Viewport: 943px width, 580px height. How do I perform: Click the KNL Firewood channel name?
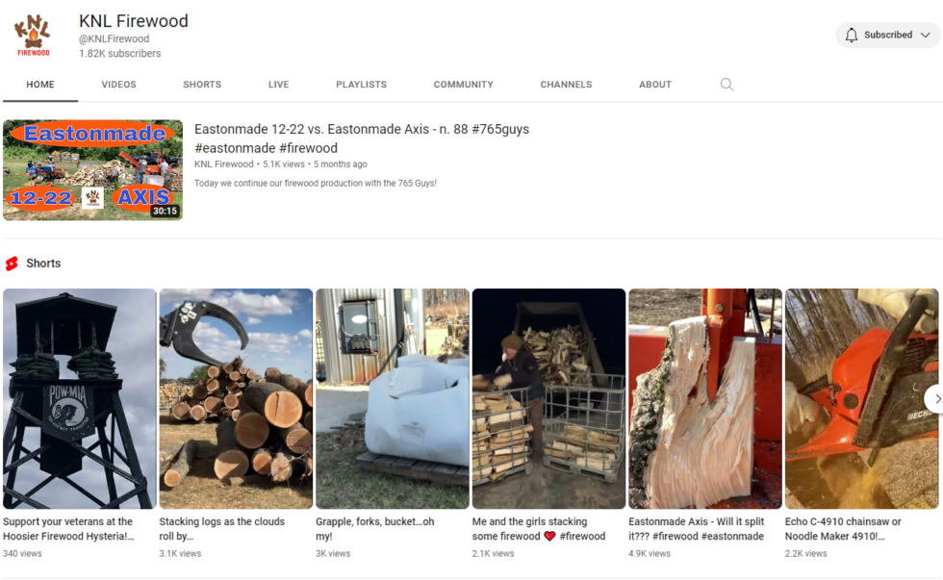[x=134, y=20]
